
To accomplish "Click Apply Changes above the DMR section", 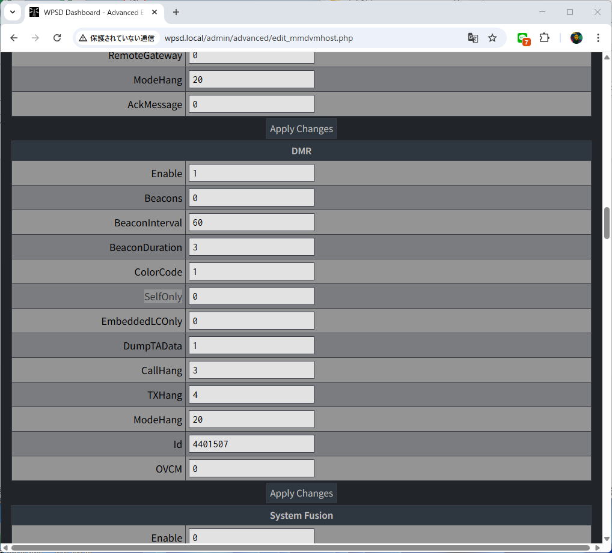I will click(x=301, y=128).
